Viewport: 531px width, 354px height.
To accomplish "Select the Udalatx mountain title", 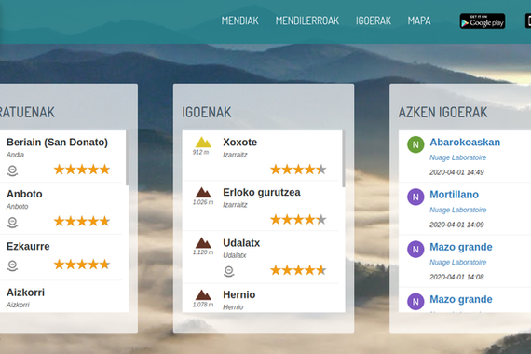I will click(x=241, y=243).
